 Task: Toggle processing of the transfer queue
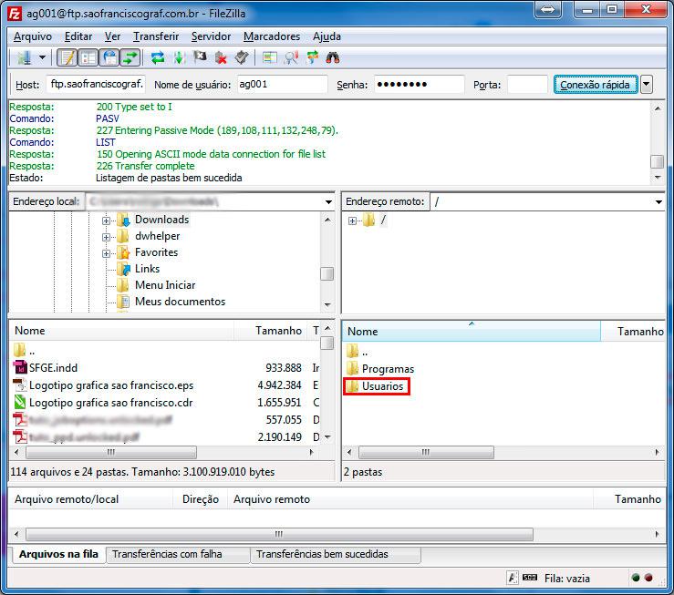pos(179,57)
